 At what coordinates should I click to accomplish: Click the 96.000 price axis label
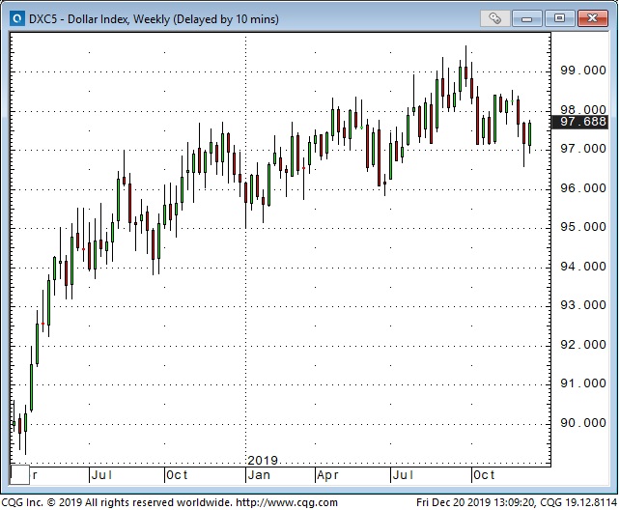[583, 187]
